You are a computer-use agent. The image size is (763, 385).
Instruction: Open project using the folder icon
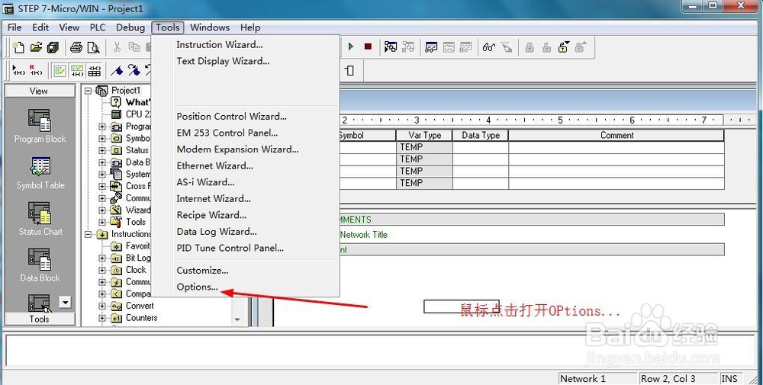click(x=36, y=47)
